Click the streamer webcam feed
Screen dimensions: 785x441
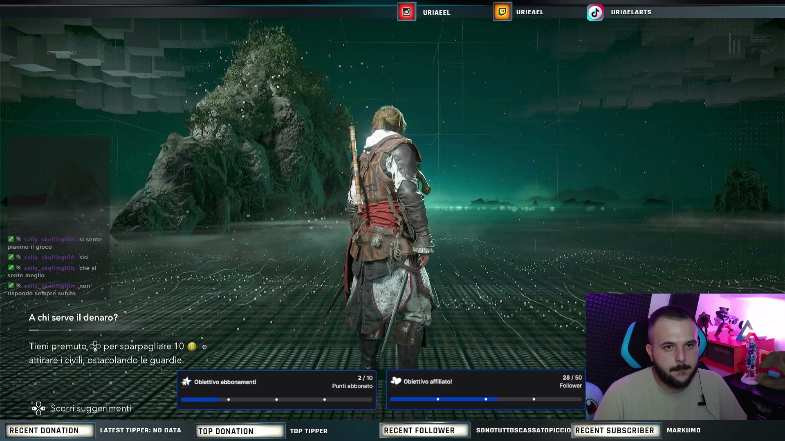685,356
